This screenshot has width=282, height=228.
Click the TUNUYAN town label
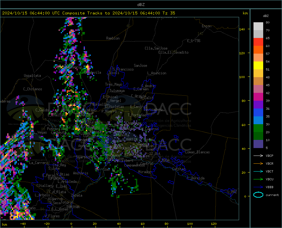click(x=73, y=207)
